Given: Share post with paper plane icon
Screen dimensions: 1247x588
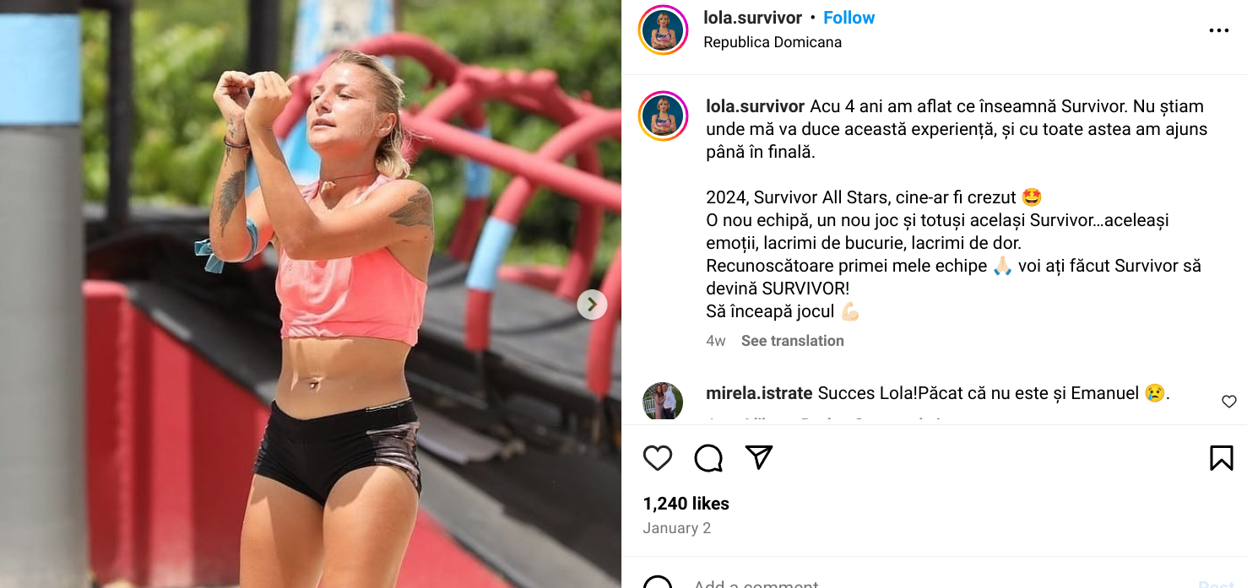Looking at the screenshot, I should point(759,457).
